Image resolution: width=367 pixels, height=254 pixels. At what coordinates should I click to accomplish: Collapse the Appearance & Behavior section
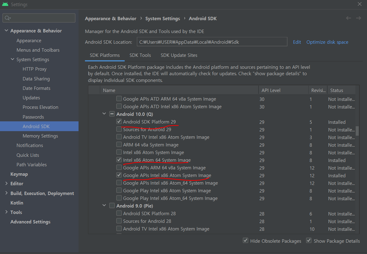(x=6, y=31)
